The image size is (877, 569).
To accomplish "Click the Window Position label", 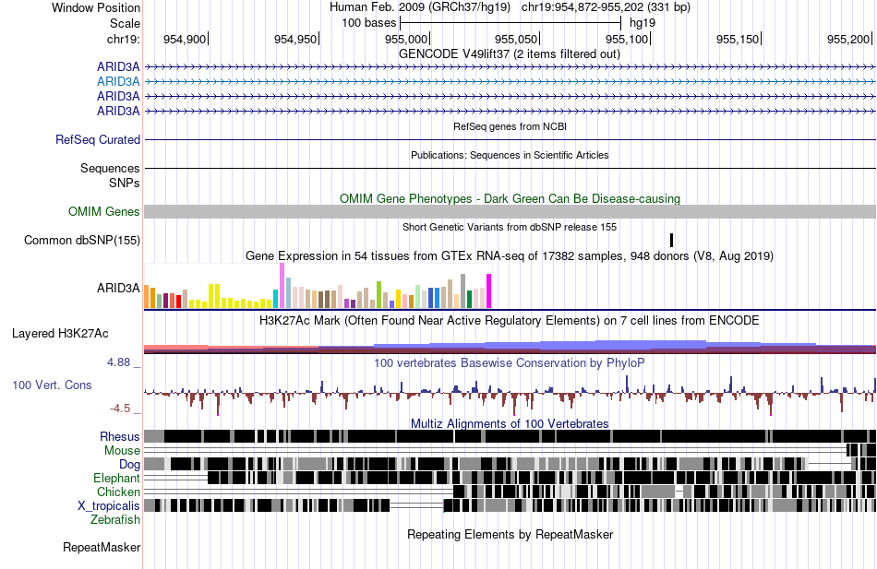I will 96,7.
